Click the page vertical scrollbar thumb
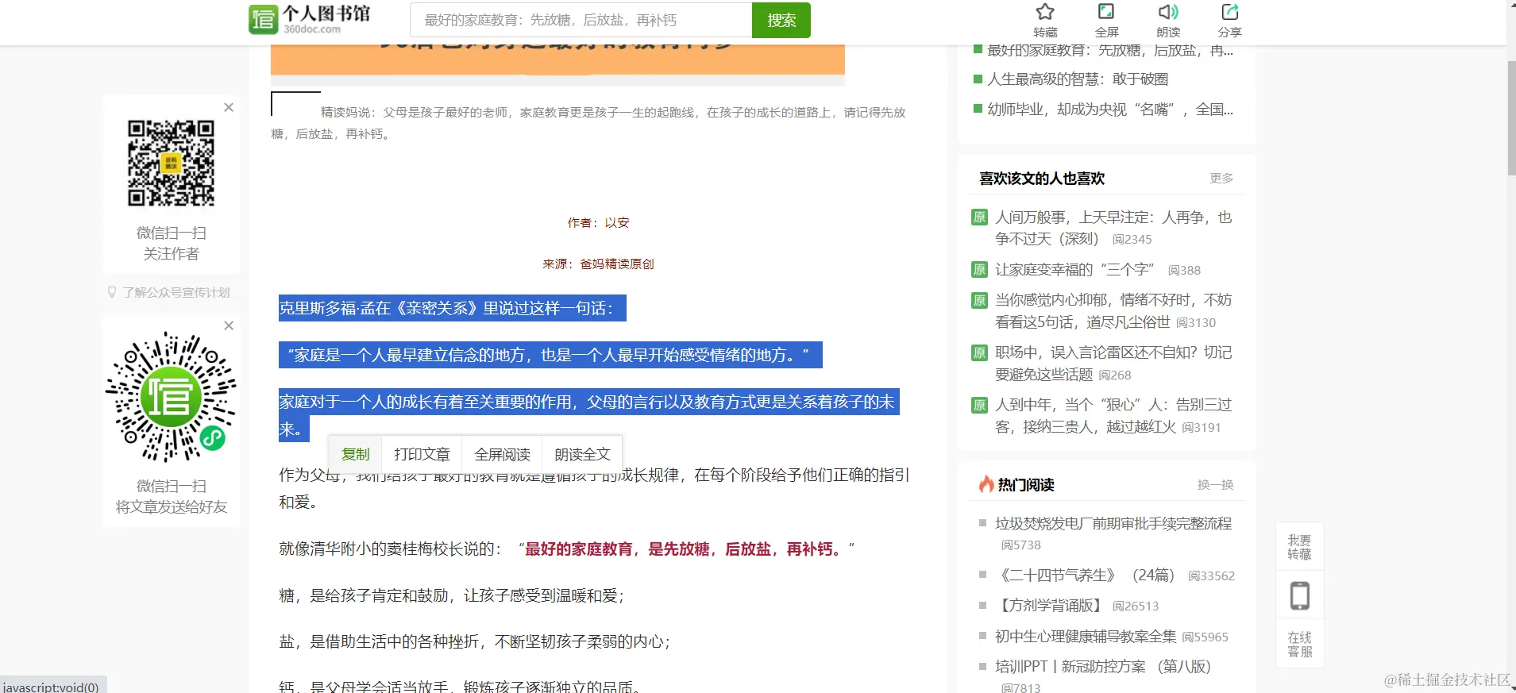The image size is (1516, 693). click(x=1511, y=117)
